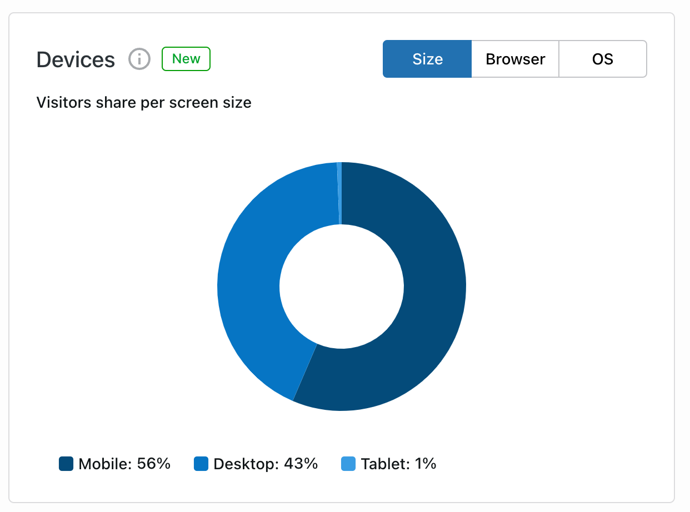Toggle the Desktop: 43% legend label

[266, 464]
